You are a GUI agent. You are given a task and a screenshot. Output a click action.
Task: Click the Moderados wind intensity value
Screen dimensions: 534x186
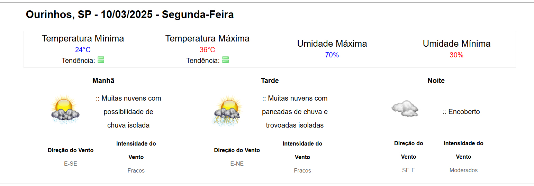pos(463,170)
